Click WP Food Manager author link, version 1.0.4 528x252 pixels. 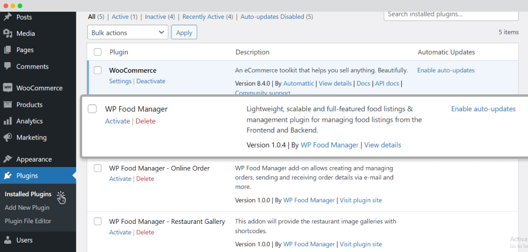tap(330, 145)
